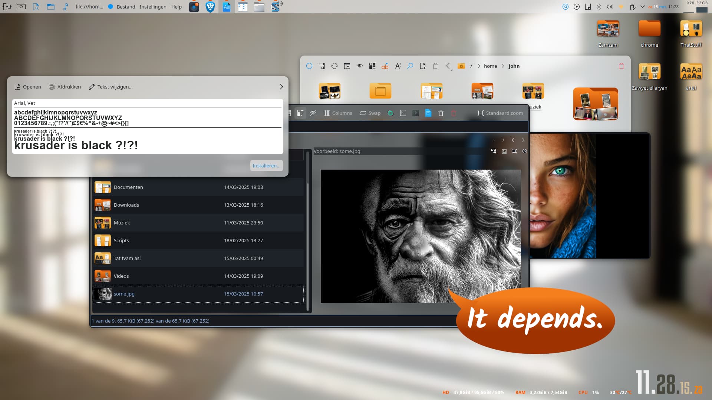Viewport: 712px width, 400px height.
Task: Click the orange folder breadcrumb icon in Dolphin
Action: coord(461,66)
